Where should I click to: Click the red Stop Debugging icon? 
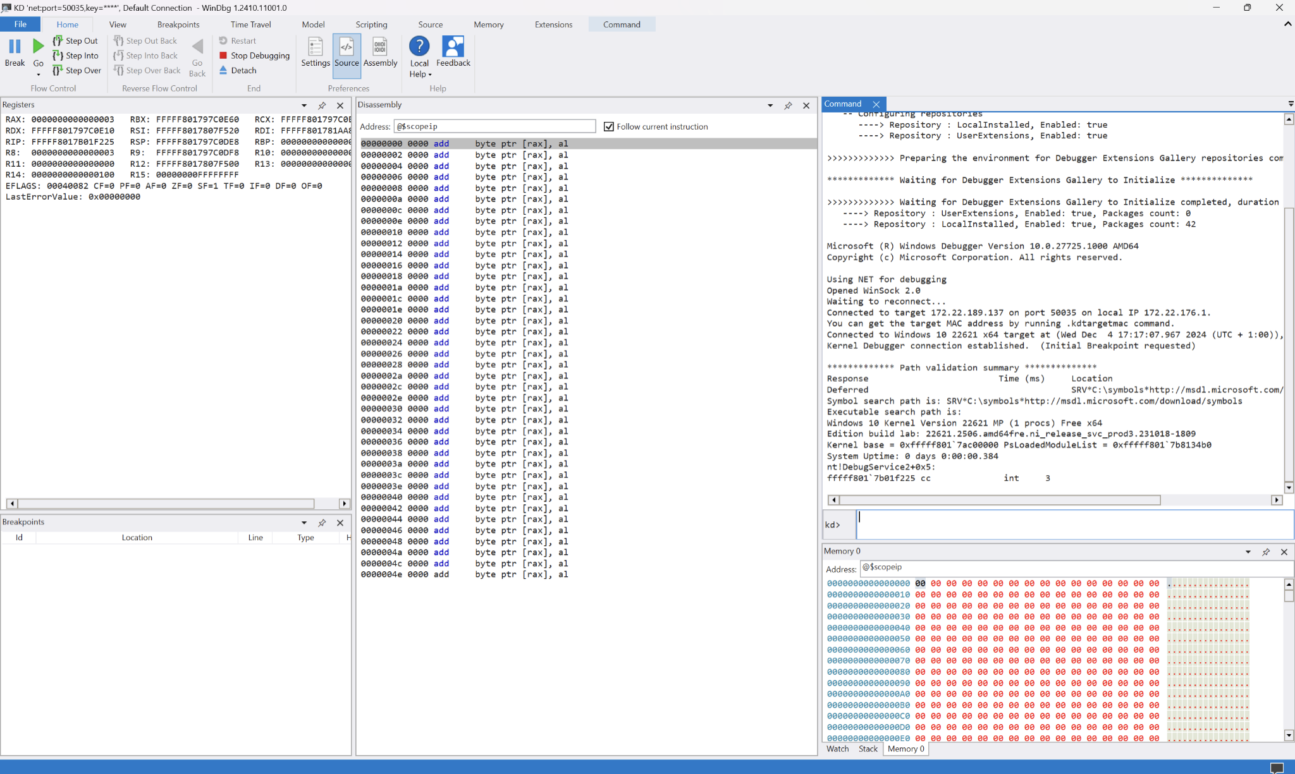(x=223, y=56)
